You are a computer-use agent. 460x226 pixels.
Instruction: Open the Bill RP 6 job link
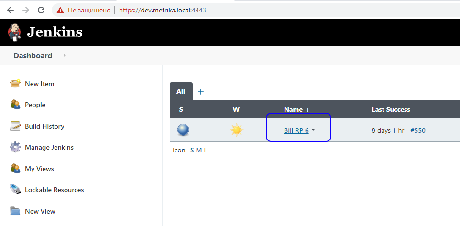point(296,130)
